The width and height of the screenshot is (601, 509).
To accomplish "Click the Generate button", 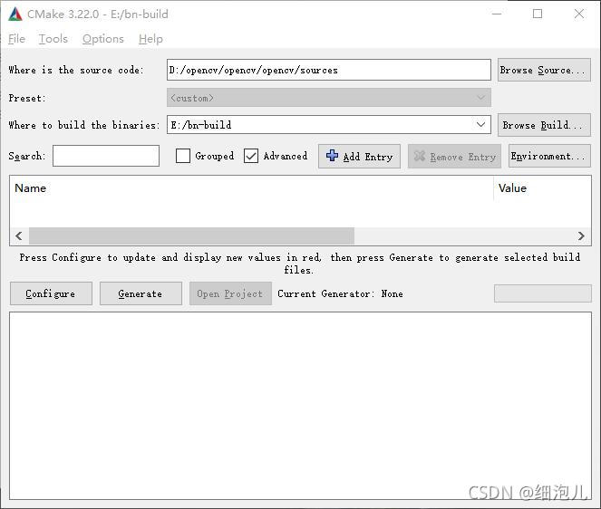I will coord(141,293).
